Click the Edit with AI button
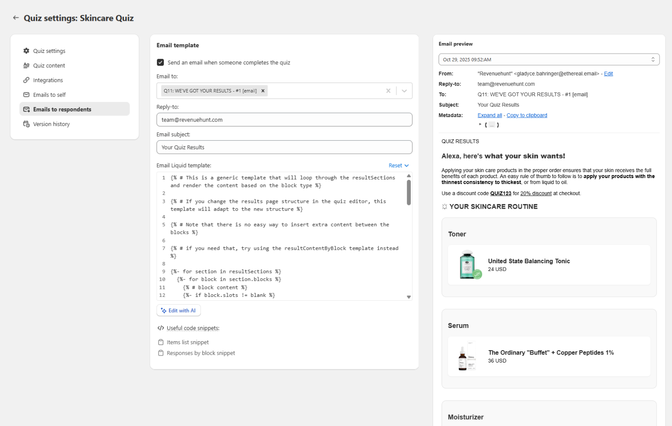This screenshot has width=672, height=426. (178, 311)
